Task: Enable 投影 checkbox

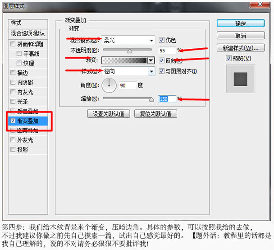Action: pos(13,149)
